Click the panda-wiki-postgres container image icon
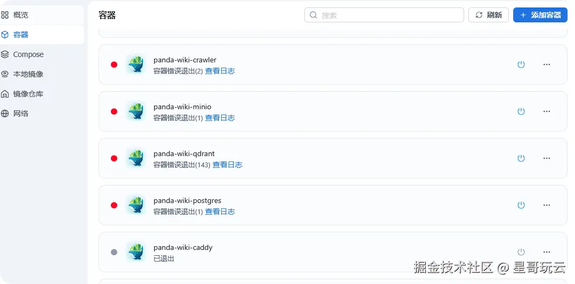The width and height of the screenshot is (575, 284). (x=136, y=205)
